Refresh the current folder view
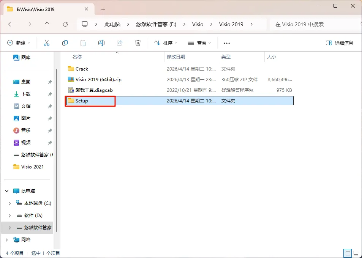The height and width of the screenshot is (258, 362). 65,24
